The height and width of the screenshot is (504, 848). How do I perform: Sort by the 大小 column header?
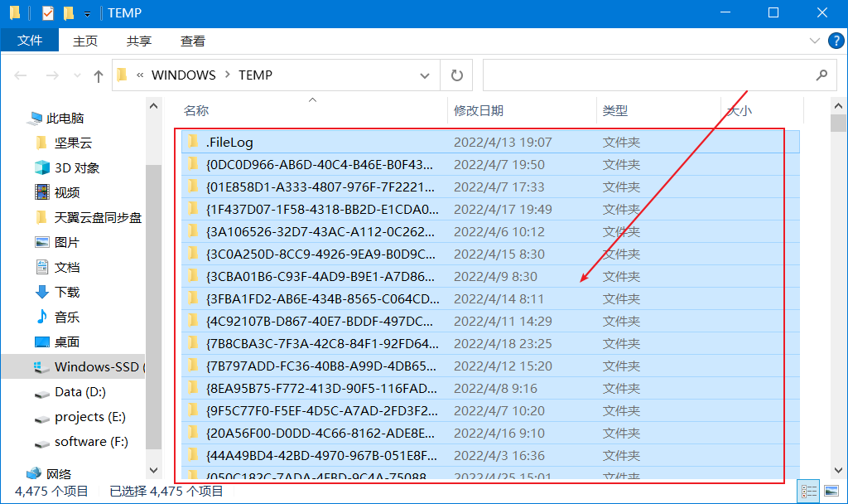(x=740, y=111)
